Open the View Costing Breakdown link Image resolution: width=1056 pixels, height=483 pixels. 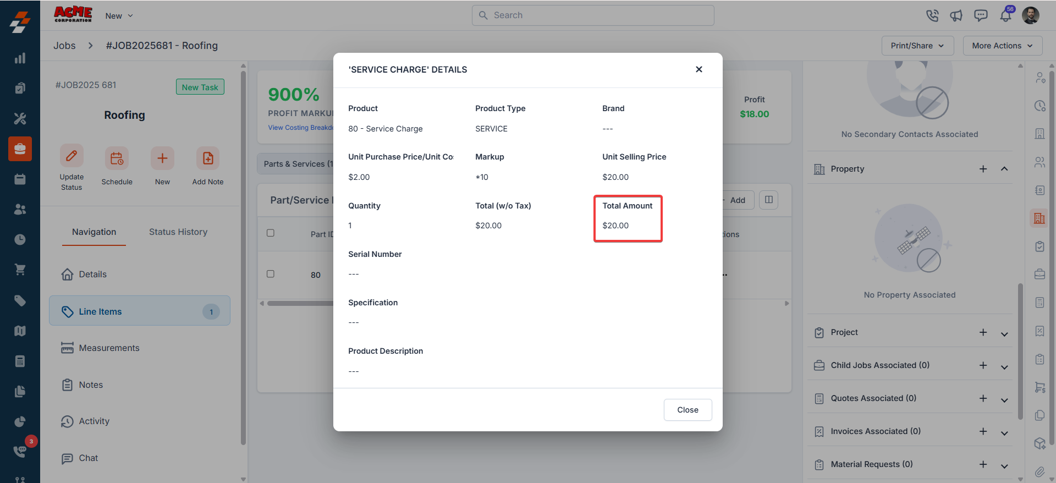pos(300,128)
